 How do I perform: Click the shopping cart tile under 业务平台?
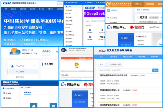point(53,105)
